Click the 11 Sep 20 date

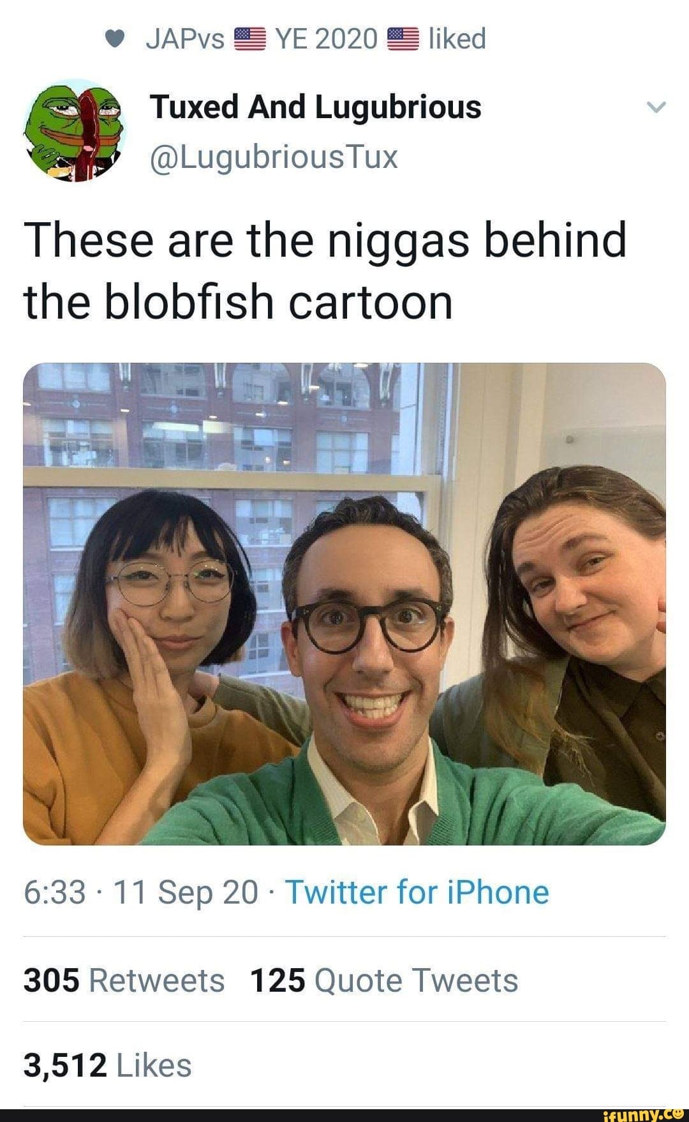186,892
